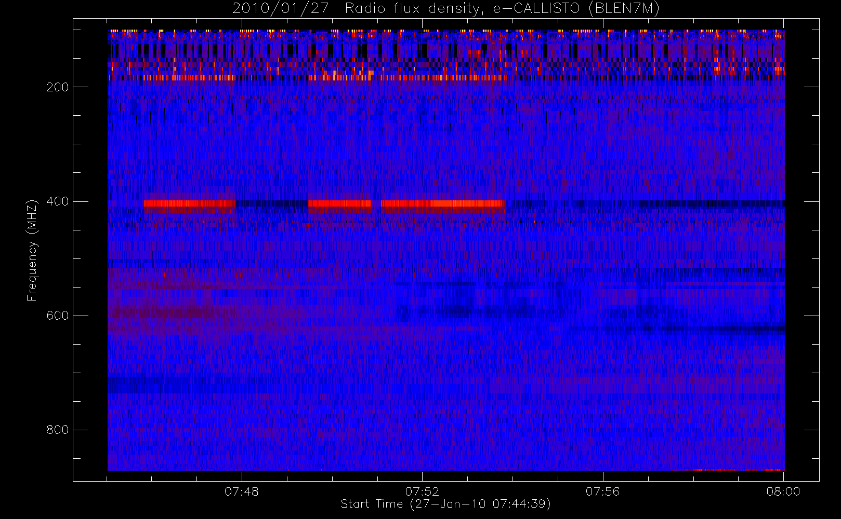Viewport: 841px width, 519px height.
Task: Click the 200 frequency tick label
Action: coord(58,87)
